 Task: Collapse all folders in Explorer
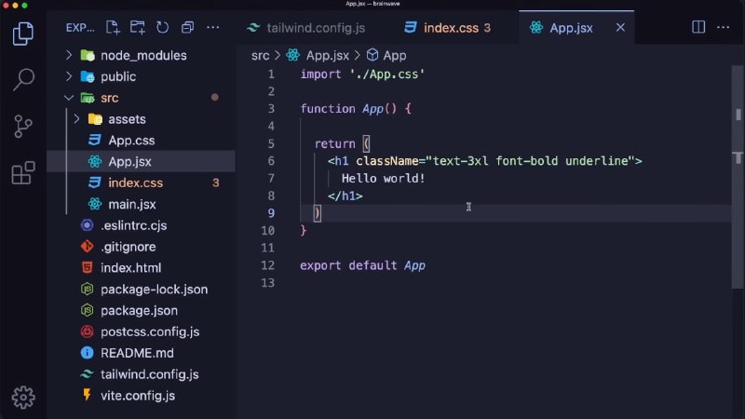pos(188,28)
